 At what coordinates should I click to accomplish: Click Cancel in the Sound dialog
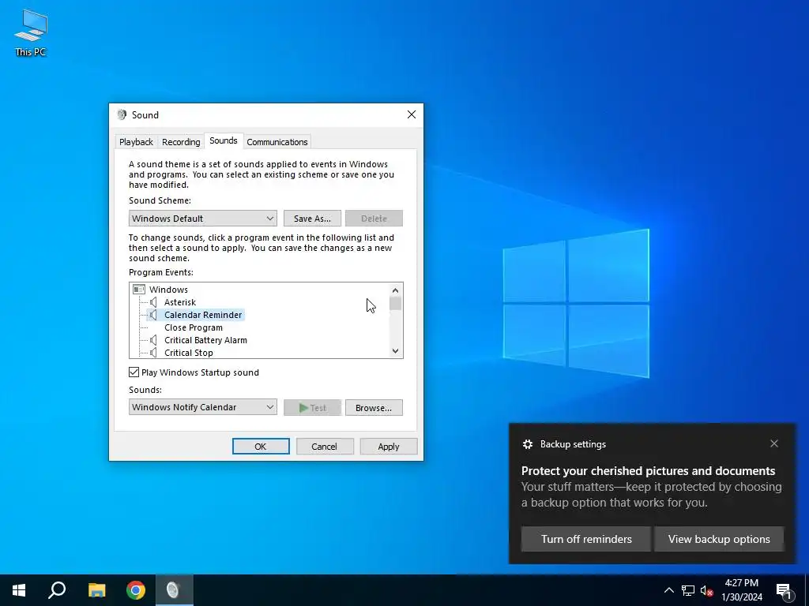pyautogui.click(x=324, y=447)
